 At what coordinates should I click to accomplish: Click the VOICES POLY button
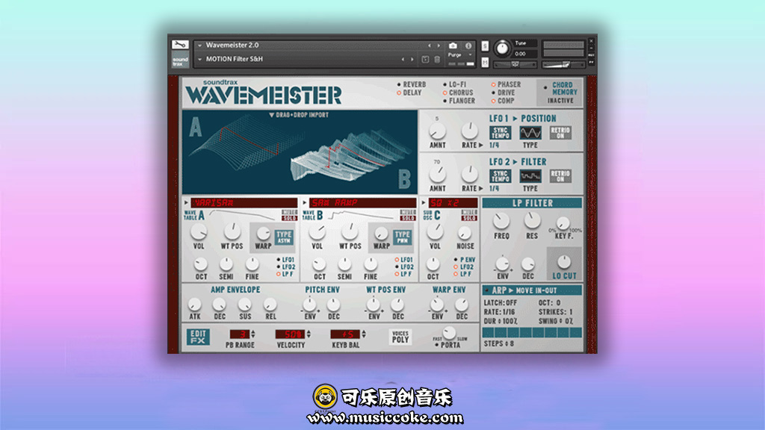pos(400,337)
